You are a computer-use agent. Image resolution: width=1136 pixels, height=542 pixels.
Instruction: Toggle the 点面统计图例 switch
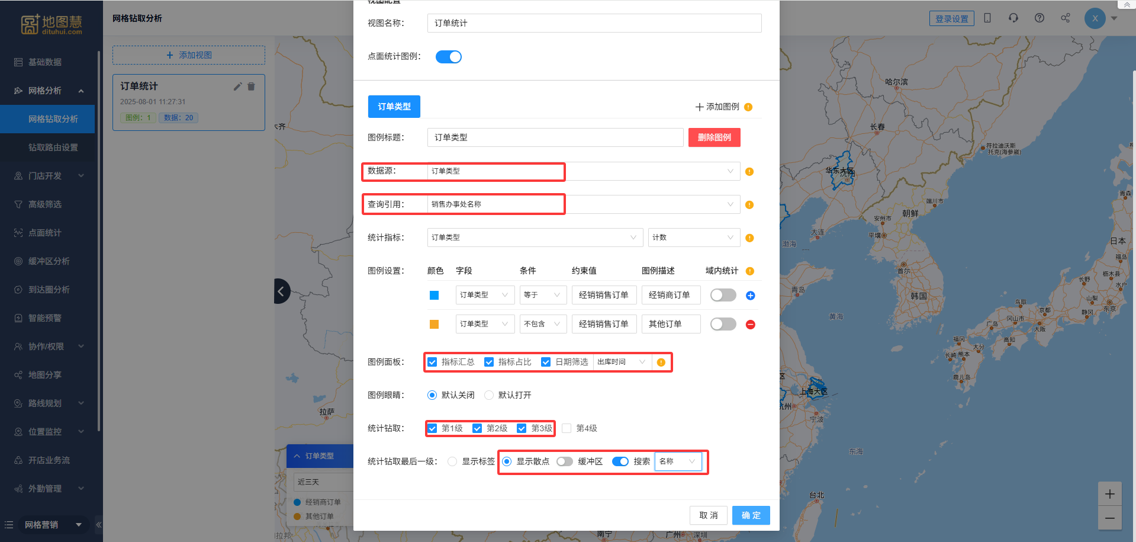[448, 57]
